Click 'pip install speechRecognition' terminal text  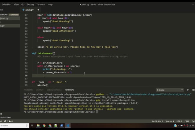click(115, 100)
